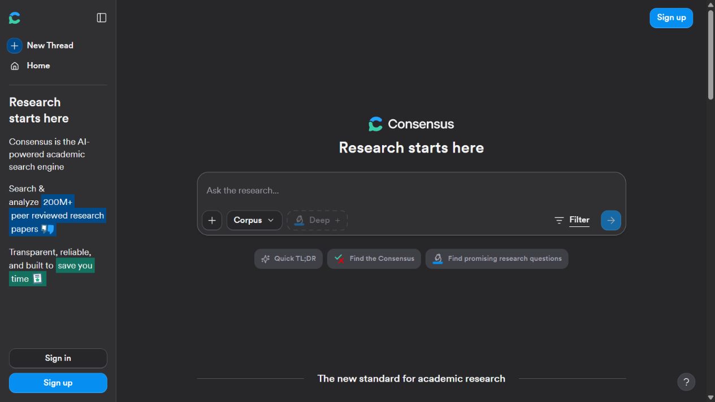Click the plus icon beside New Thread
This screenshot has width=715, height=402.
(15, 45)
